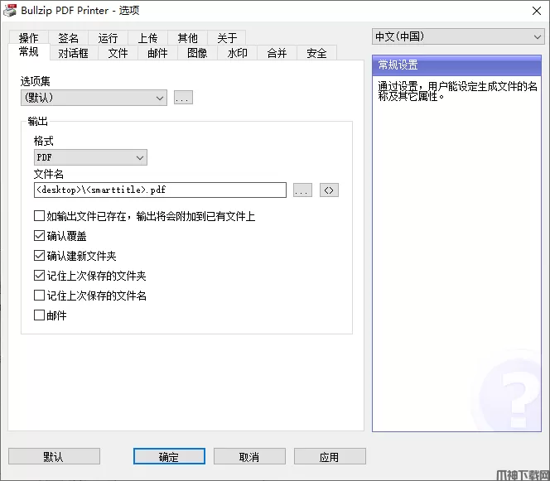This screenshot has height=481, width=550.
Task: Switch to the 其他 tab
Action: (x=188, y=38)
